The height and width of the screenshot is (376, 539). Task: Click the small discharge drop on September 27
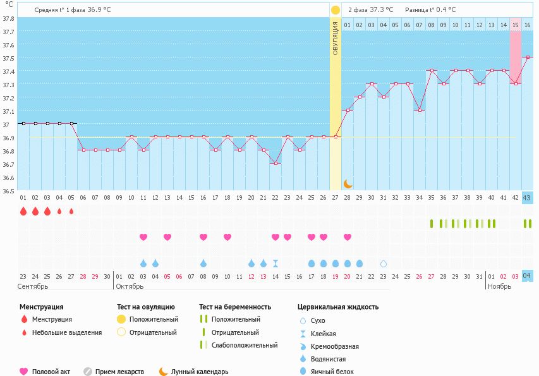pos(71,212)
